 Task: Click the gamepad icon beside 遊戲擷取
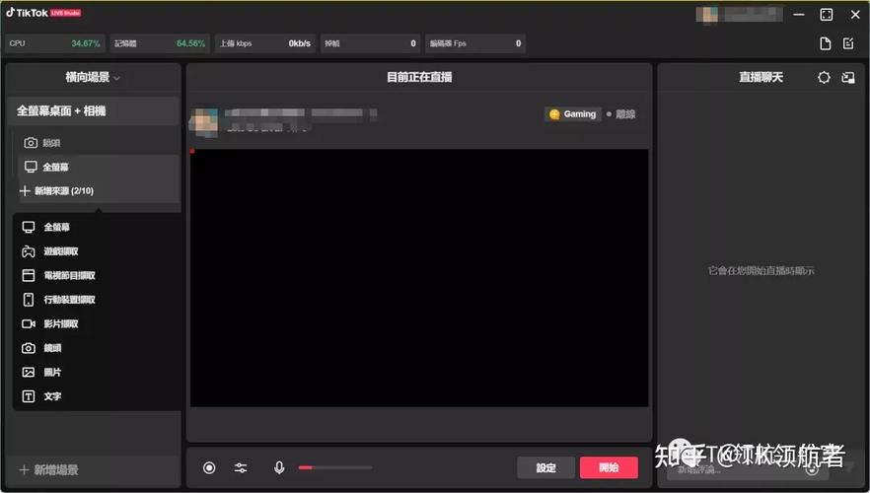point(29,251)
